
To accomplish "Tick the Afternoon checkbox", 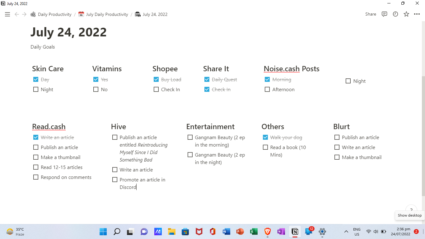I will click(x=267, y=89).
